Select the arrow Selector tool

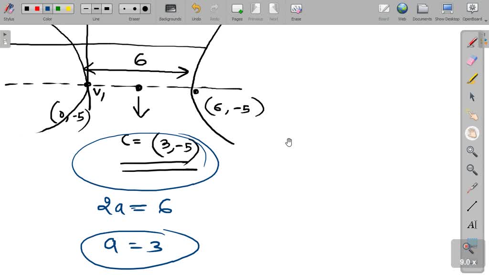[x=472, y=96]
